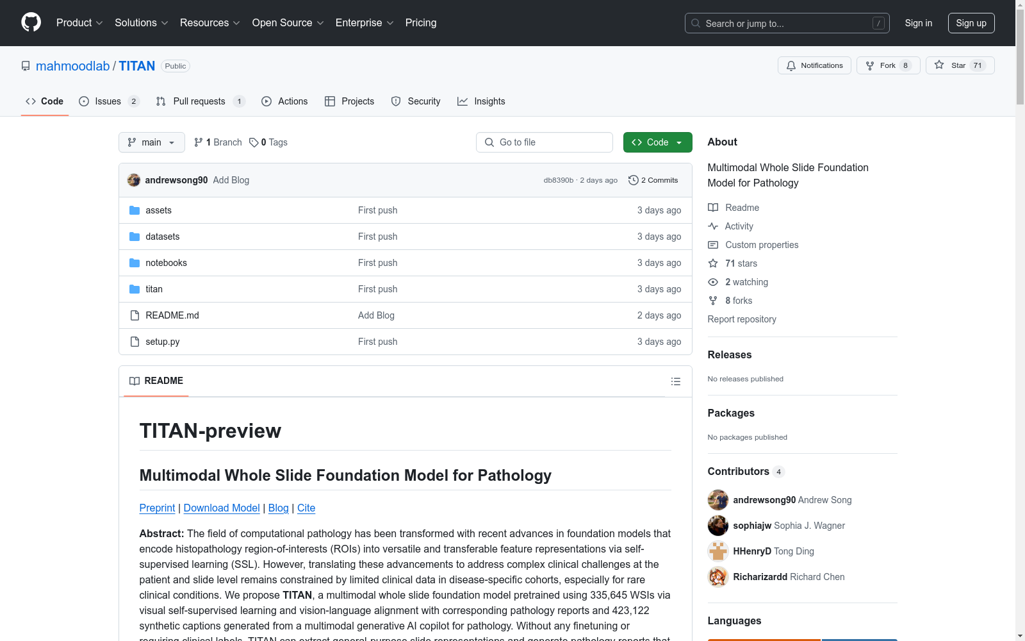Viewport: 1025px width, 641px height.
Task: Open the Solutions navigation dropdown
Action: (x=141, y=23)
